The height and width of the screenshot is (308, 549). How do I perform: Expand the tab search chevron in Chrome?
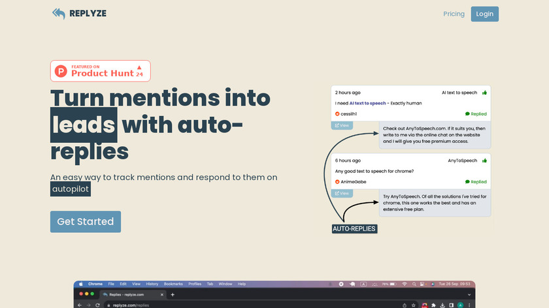tap(469, 295)
